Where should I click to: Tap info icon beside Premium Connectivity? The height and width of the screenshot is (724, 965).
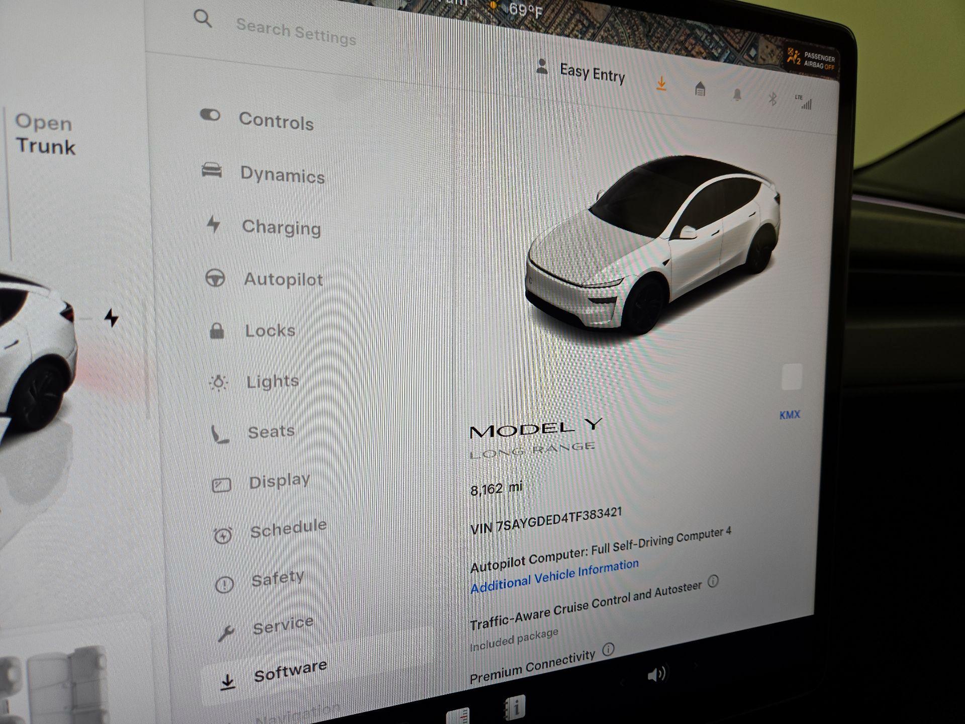pos(608,649)
